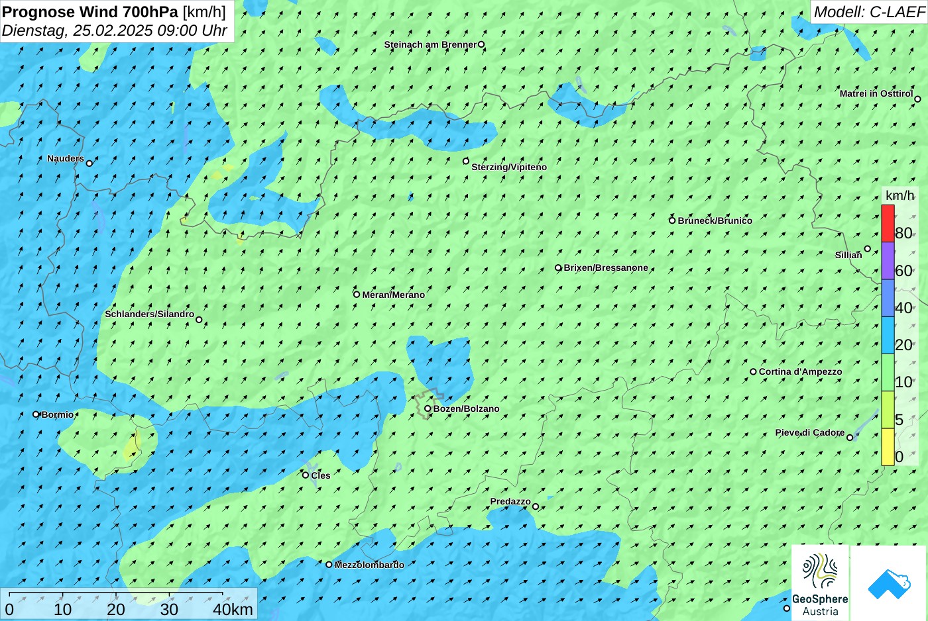Pick the red legend swatch above 80
928x621 pixels.
pos(888,224)
